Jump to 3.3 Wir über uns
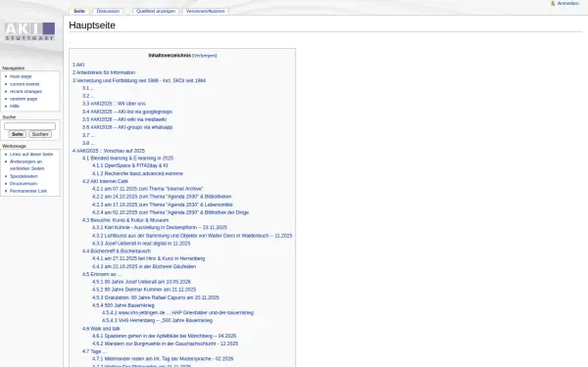The image size is (588, 367). click(114, 104)
